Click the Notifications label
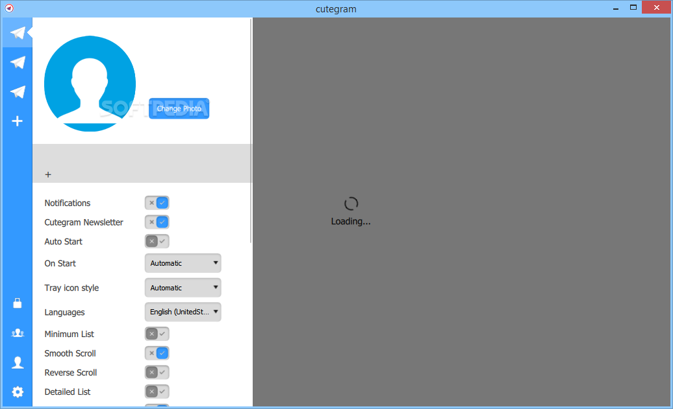 click(x=68, y=203)
